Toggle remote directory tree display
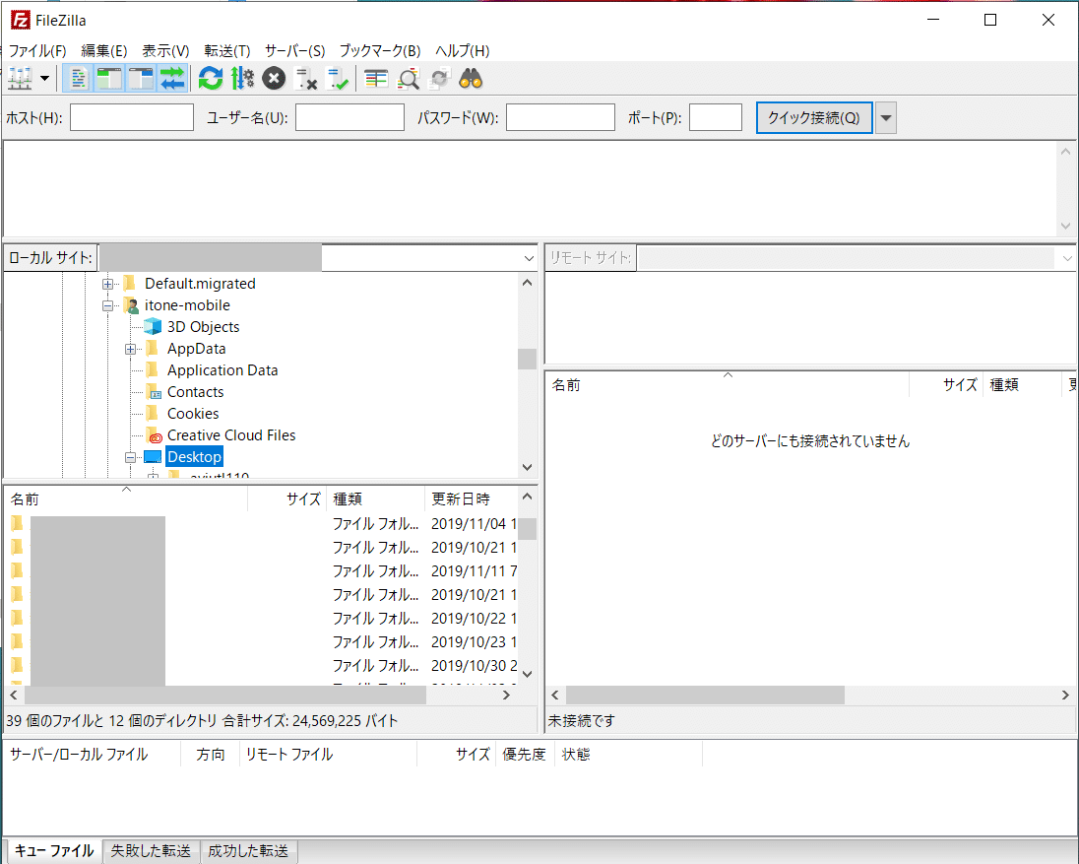Screen dimensions: 1079x864 pyautogui.click(x=141, y=79)
